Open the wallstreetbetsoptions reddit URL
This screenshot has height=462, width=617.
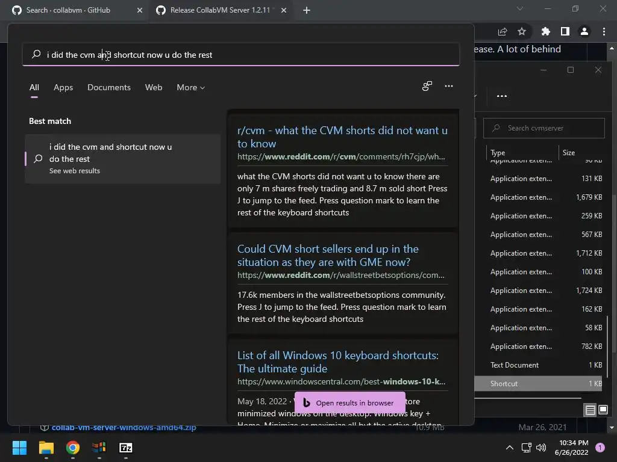click(341, 276)
